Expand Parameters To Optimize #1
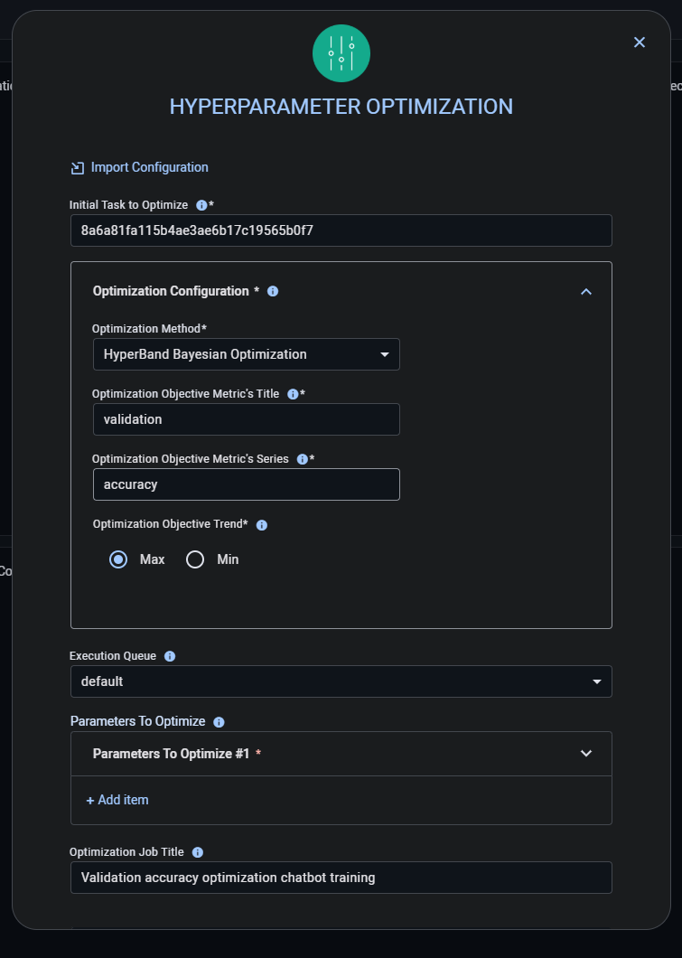682x958 pixels. point(585,753)
